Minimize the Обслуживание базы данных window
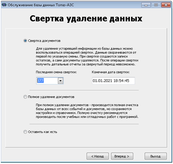 click(x=146, y=5)
